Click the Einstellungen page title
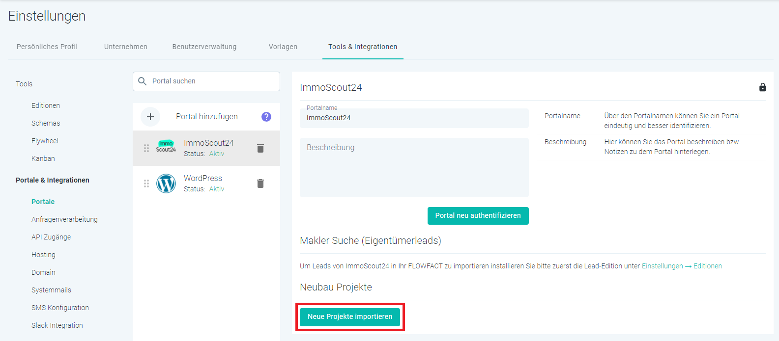The height and width of the screenshot is (341, 779). [47, 16]
